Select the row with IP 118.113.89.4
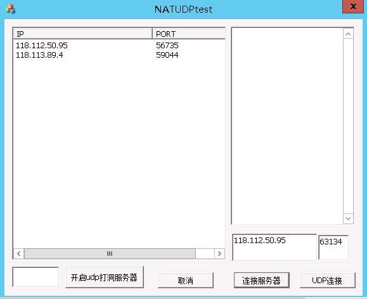The width and height of the screenshot is (367, 299). 119,55
